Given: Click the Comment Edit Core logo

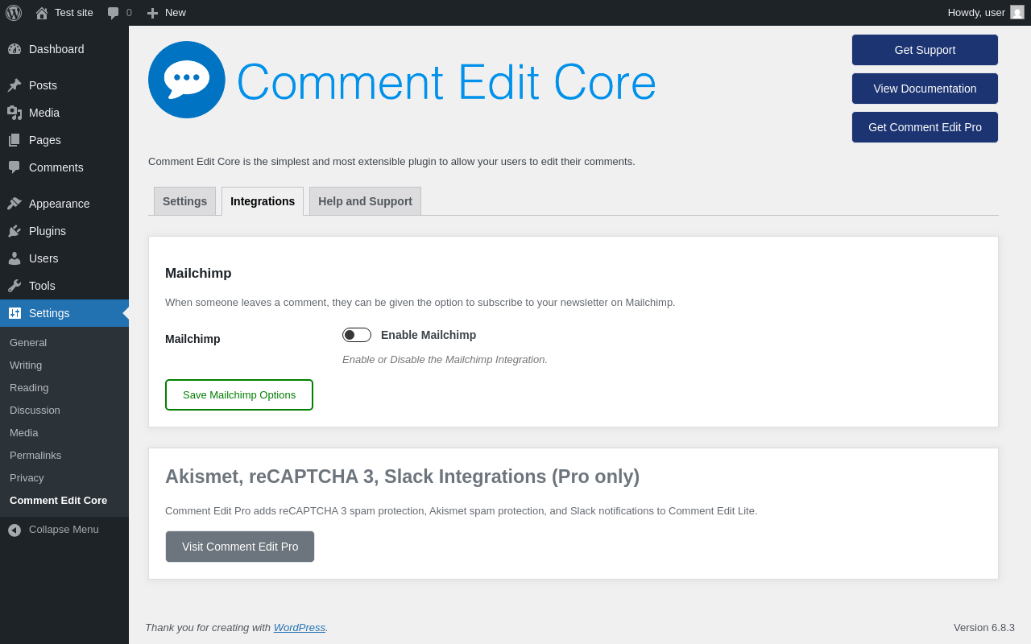Looking at the screenshot, I should coord(187,80).
